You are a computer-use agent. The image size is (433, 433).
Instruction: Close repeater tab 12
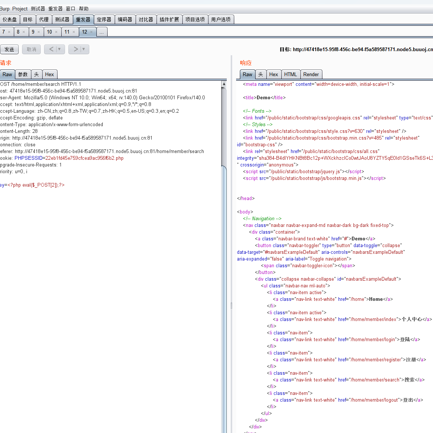coord(92,32)
